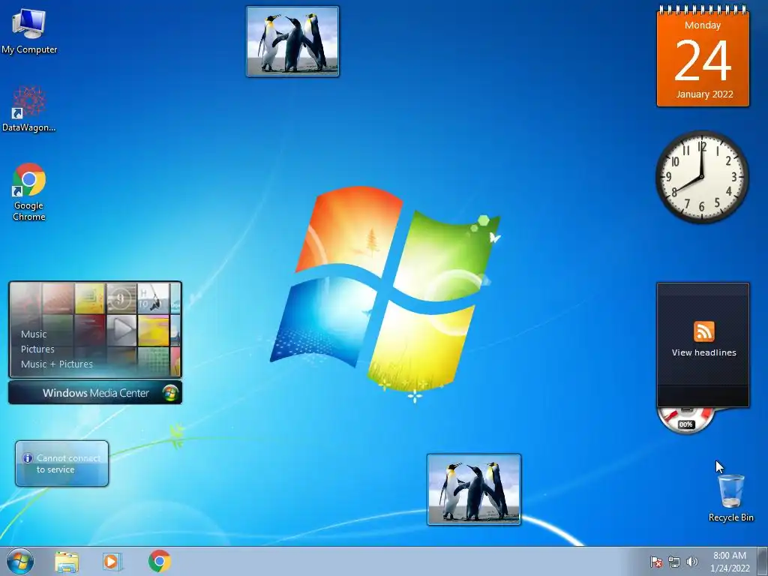Open network status tray icon
This screenshot has height=576, width=768.
674,562
